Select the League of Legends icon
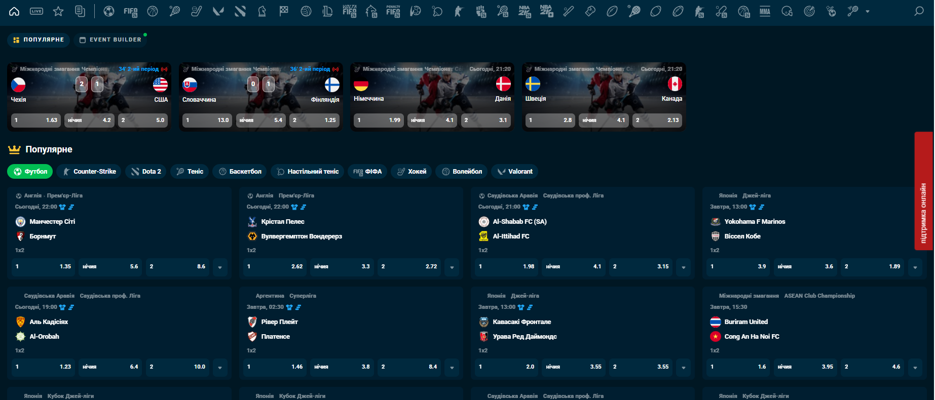 click(x=328, y=11)
